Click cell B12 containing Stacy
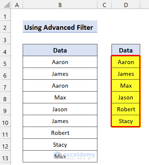149x165 pixels. [x=60, y=144]
